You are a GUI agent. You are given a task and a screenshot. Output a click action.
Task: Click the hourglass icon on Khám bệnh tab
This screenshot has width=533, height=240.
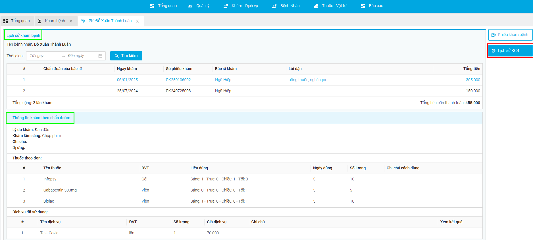pos(40,21)
